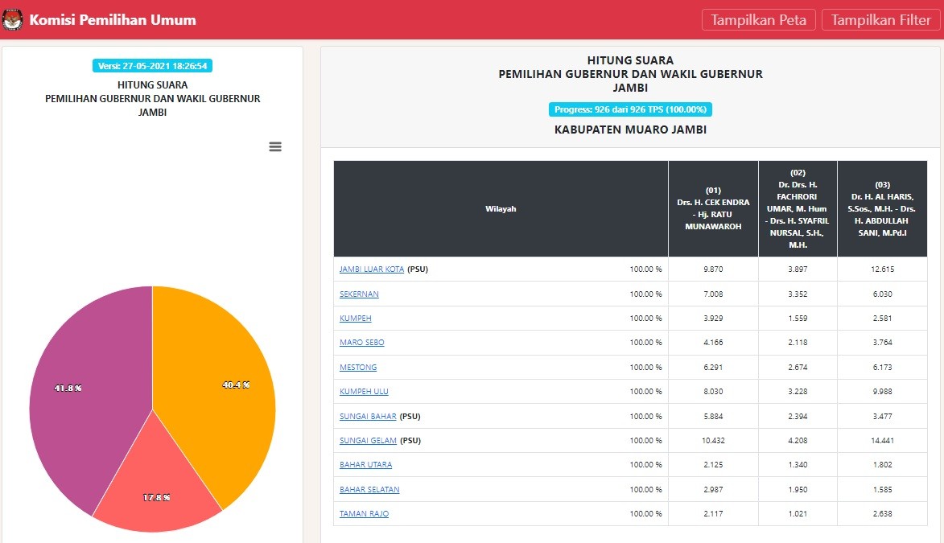Open the Bahar Selatan link
944x543 pixels.
click(x=369, y=490)
